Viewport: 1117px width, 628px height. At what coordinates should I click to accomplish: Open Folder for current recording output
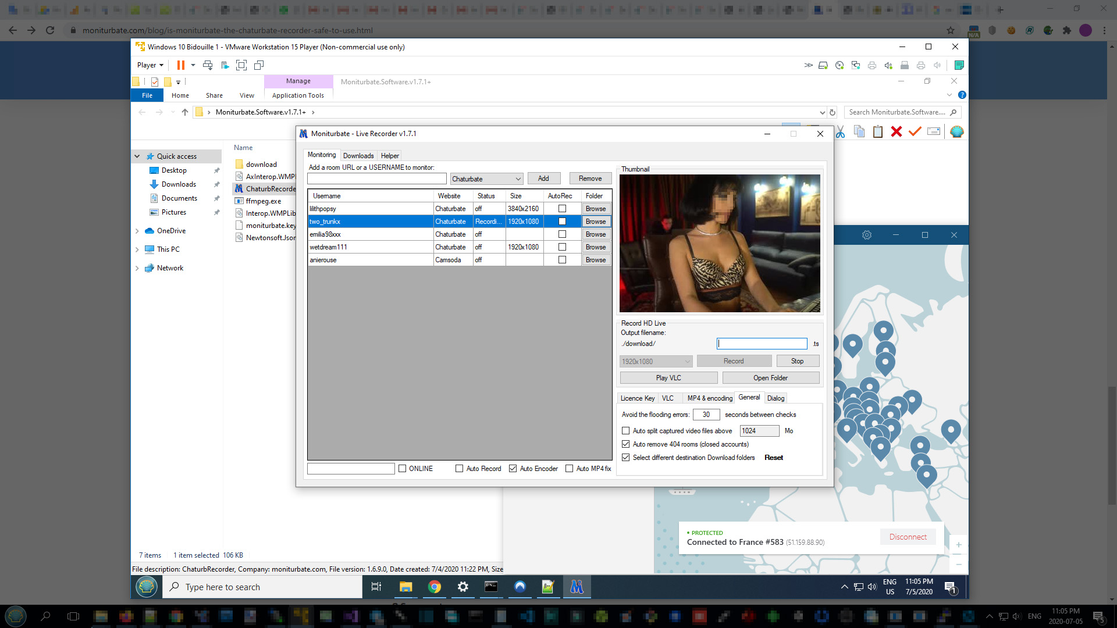click(771, 378)
